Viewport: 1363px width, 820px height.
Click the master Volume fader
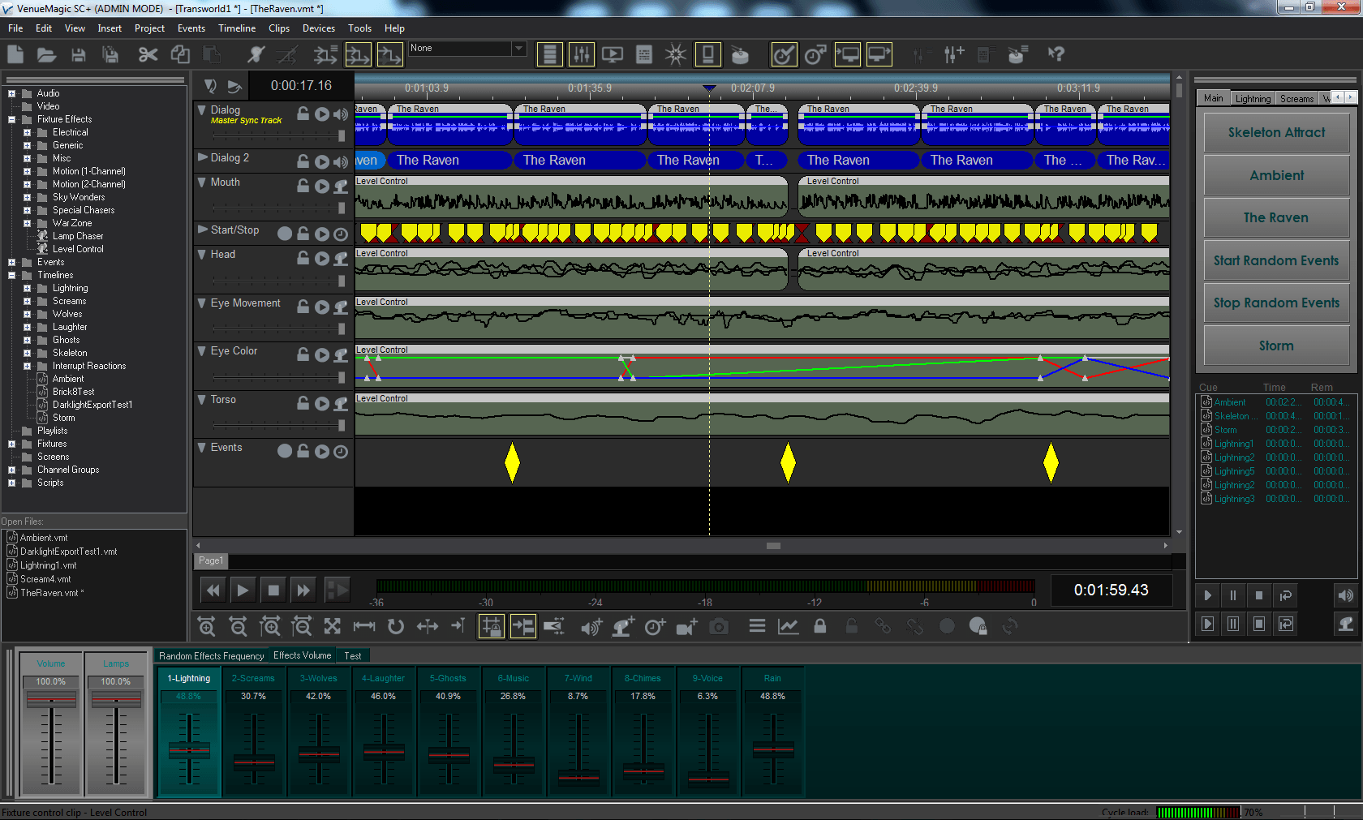coord(51,699)
